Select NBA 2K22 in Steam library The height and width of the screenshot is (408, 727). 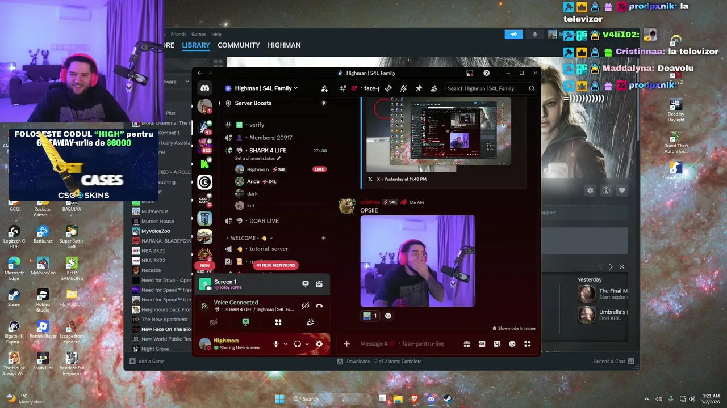coord(153,261)
